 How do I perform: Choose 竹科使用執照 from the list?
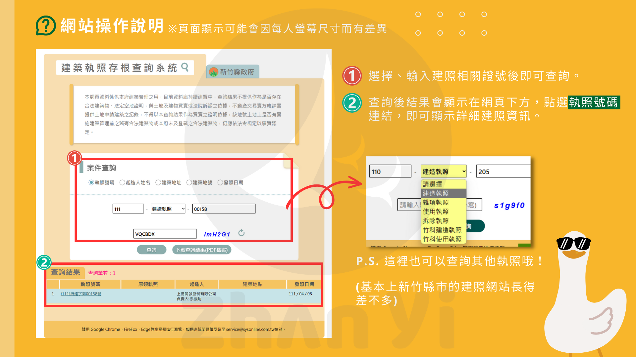tap(444, 239)
